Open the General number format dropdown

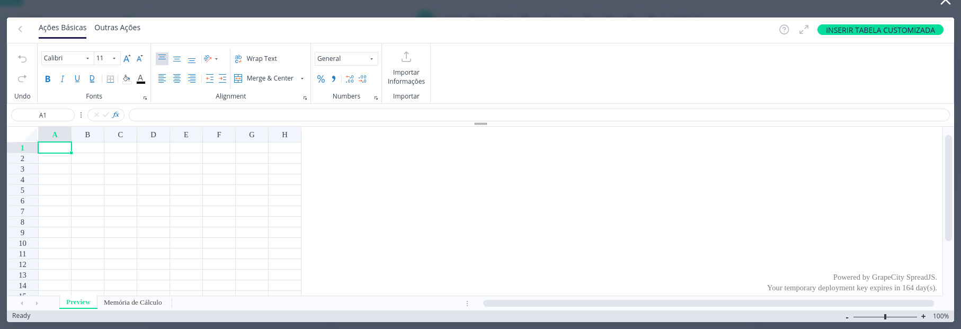tap(346, 59)
